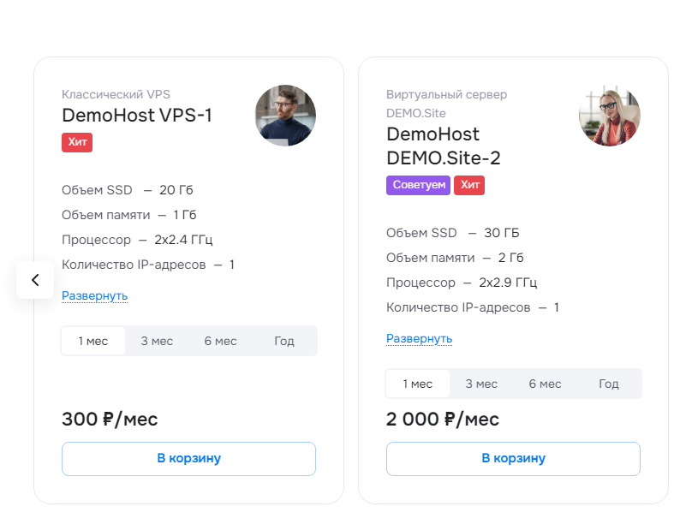The height and width of the screenshot is (530, 680).
Task: Select 3 мес period for VPS-1
Action: click(157, 341)
